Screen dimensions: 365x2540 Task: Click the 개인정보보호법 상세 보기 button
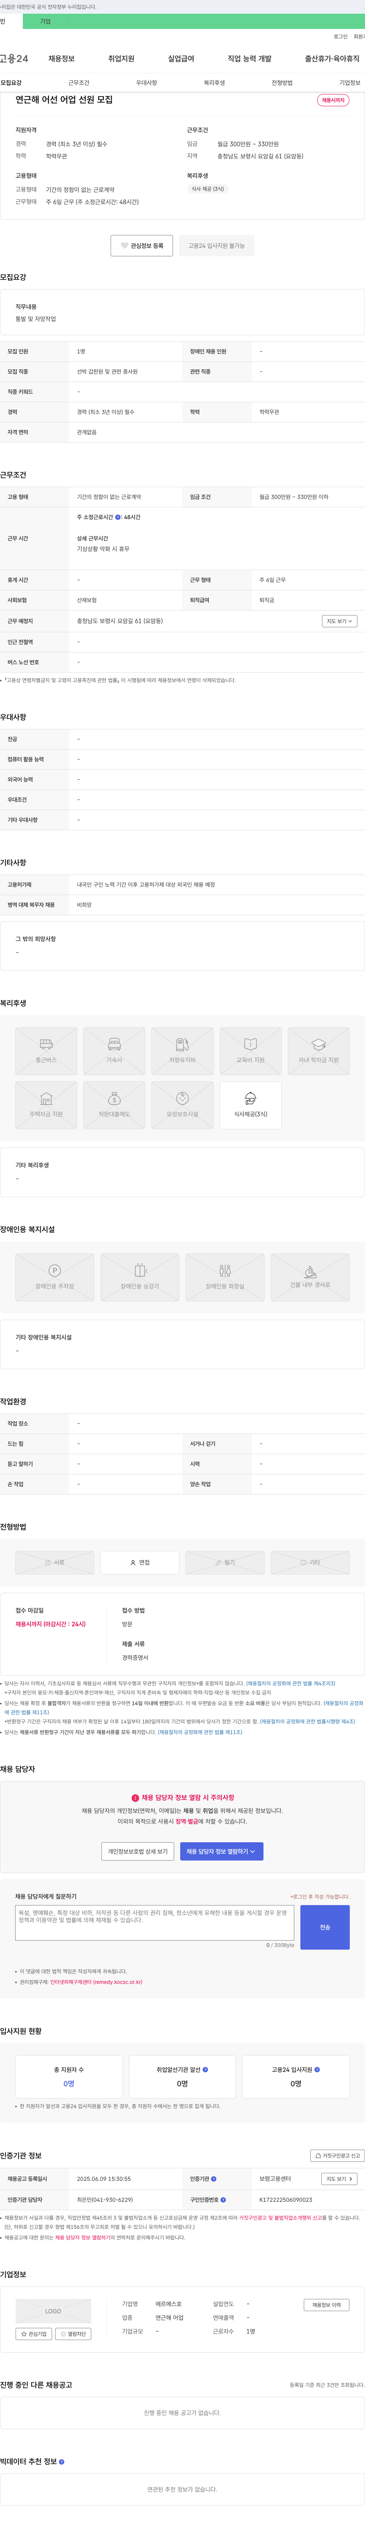[x=138, y=1852]
